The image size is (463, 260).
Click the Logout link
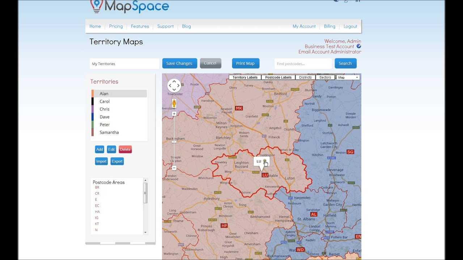(x=350, y=26)
